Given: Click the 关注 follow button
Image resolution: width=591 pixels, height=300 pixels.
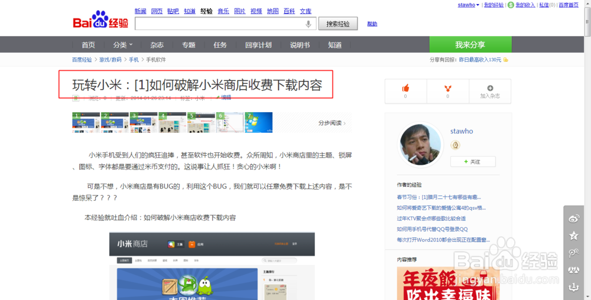Looking at the screenshot, I should click(473, 161).
